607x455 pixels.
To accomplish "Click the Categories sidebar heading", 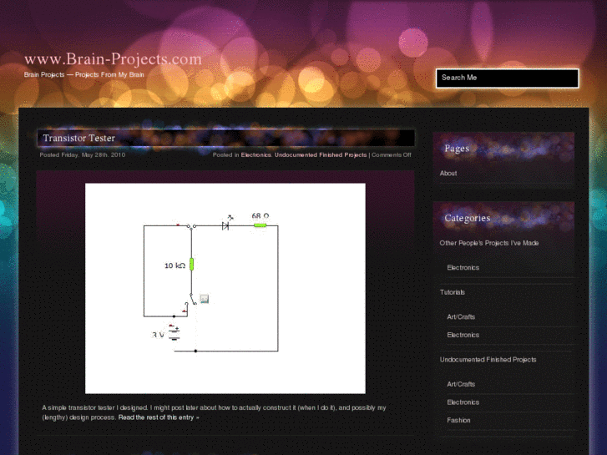I will pyautogui.click(x=468, y=219).
